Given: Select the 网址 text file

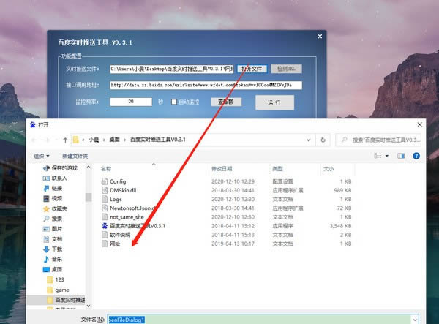Looking at the screenshot, I should point(105,244).
